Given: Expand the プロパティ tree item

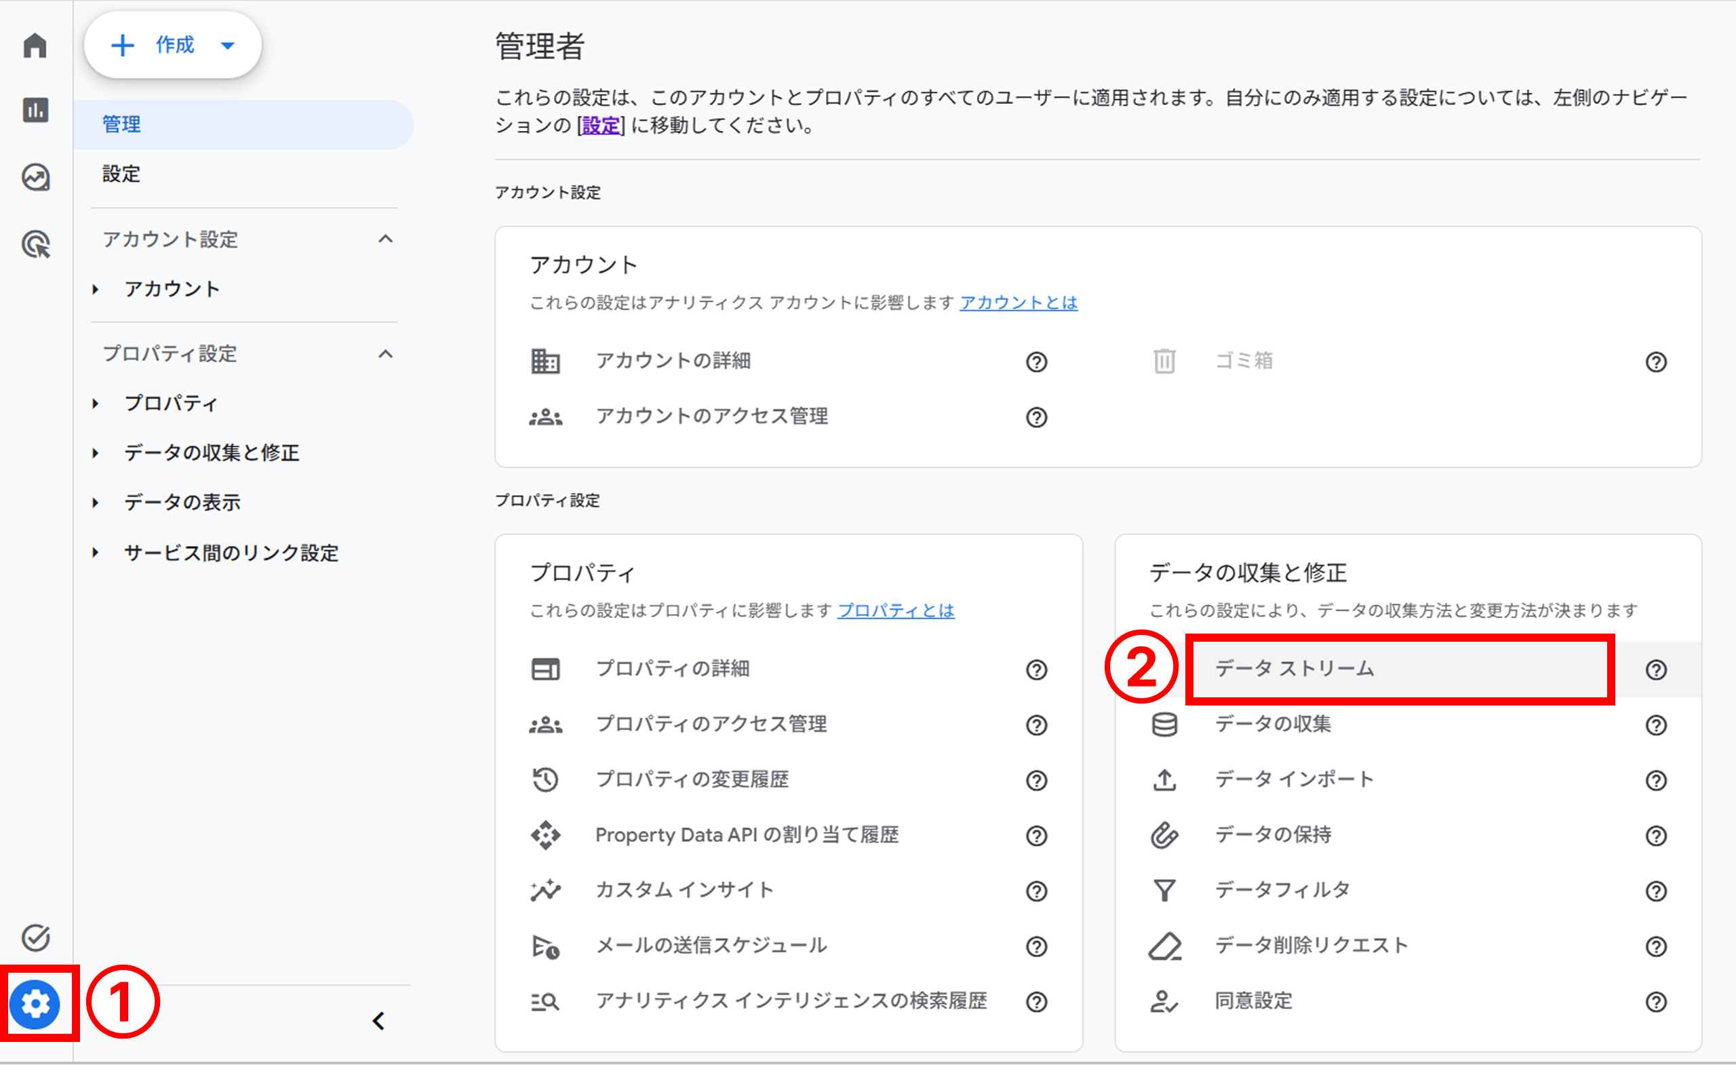Looking at the screenshot, I should pos(95,404).
